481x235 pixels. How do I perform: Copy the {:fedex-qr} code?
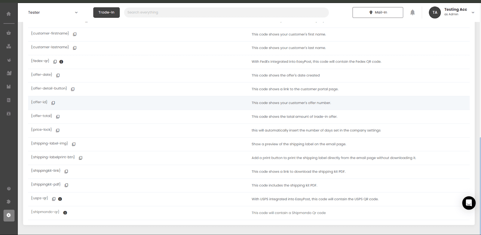point(55,62)
